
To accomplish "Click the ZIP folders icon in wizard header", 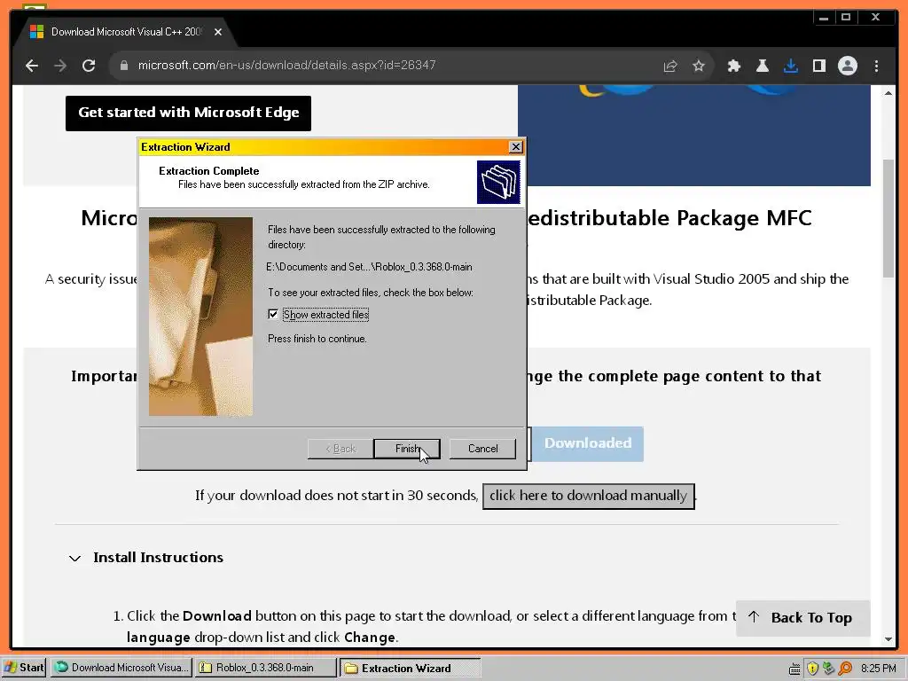I will (x=498, y=182).
